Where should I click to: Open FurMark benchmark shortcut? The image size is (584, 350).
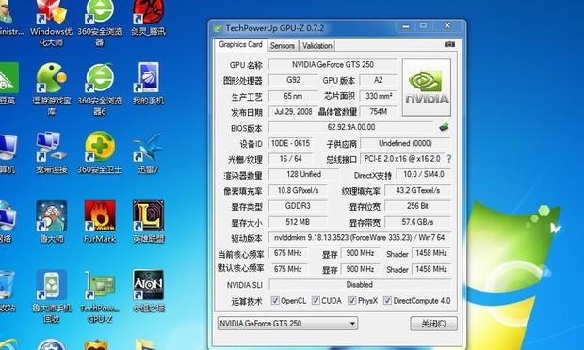click(100, 222)
